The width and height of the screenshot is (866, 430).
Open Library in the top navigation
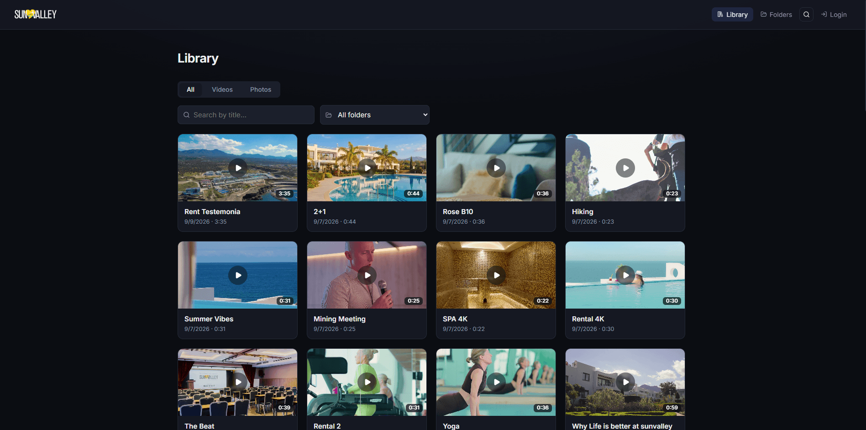pos(732,15)
